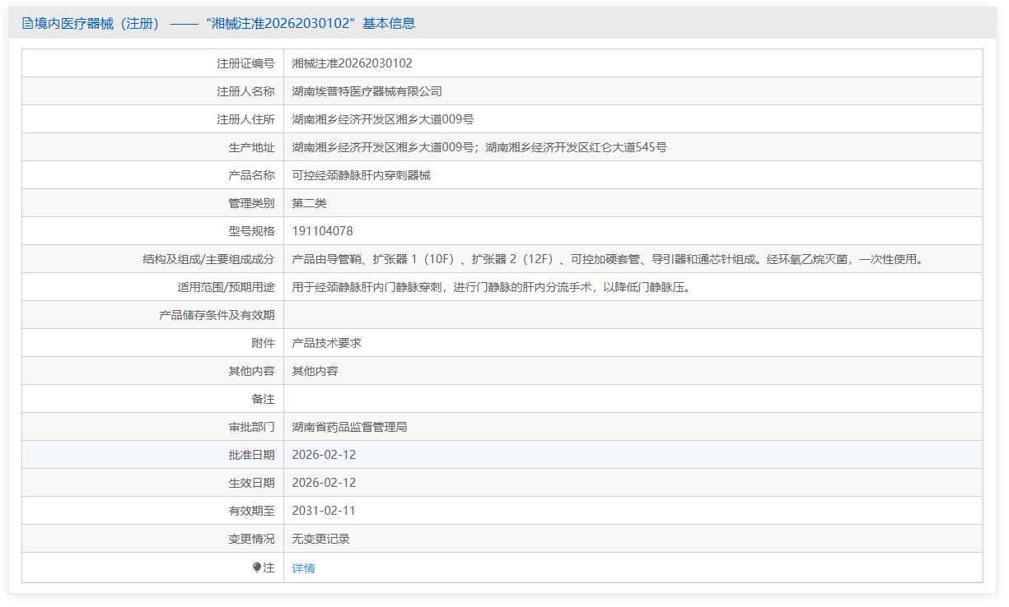Viewport: 1009px width, 607px height.
Task: Click the 生产地址 label
Action: point(251,147)
